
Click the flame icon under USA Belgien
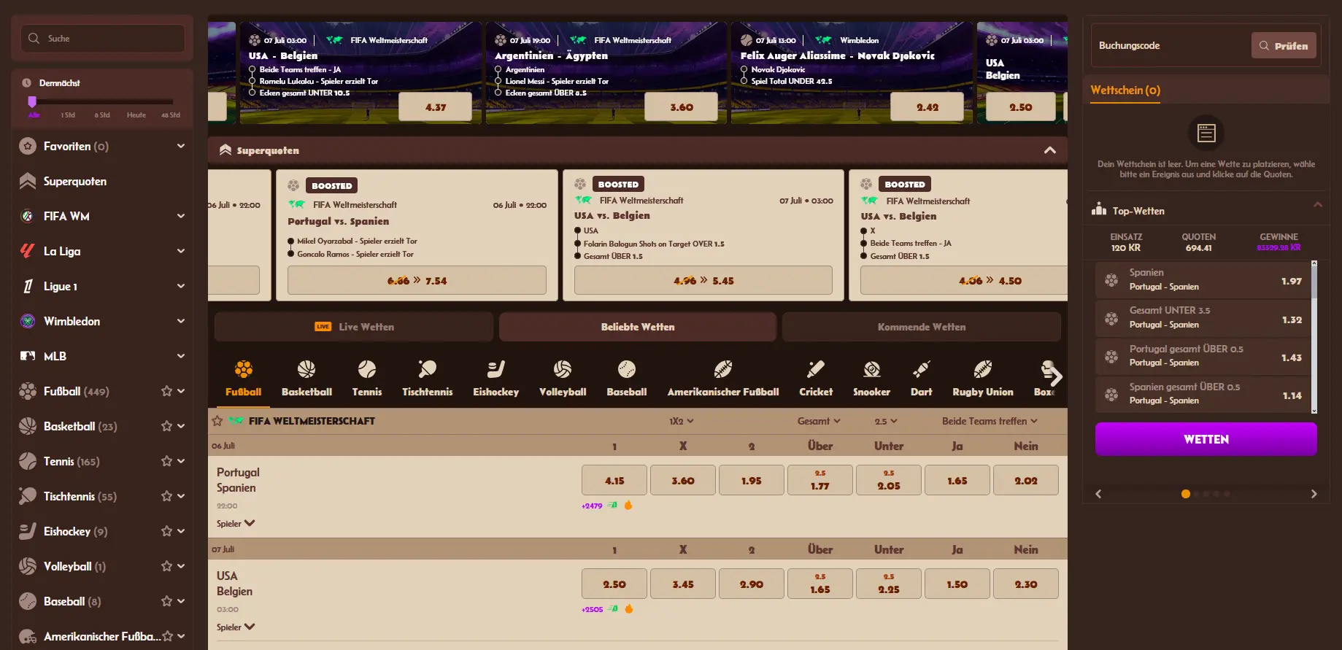click(628, 608)
